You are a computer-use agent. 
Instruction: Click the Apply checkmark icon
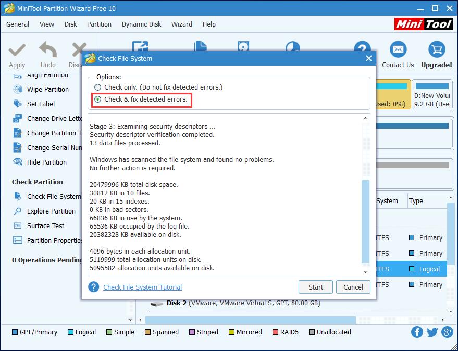click(17, 51)
